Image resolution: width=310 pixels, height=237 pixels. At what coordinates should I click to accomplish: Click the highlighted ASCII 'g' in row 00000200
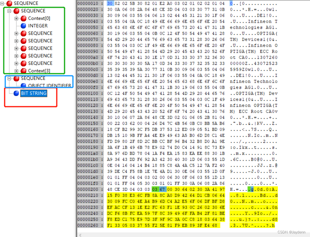pyautogui.click(x=252, y=190)
